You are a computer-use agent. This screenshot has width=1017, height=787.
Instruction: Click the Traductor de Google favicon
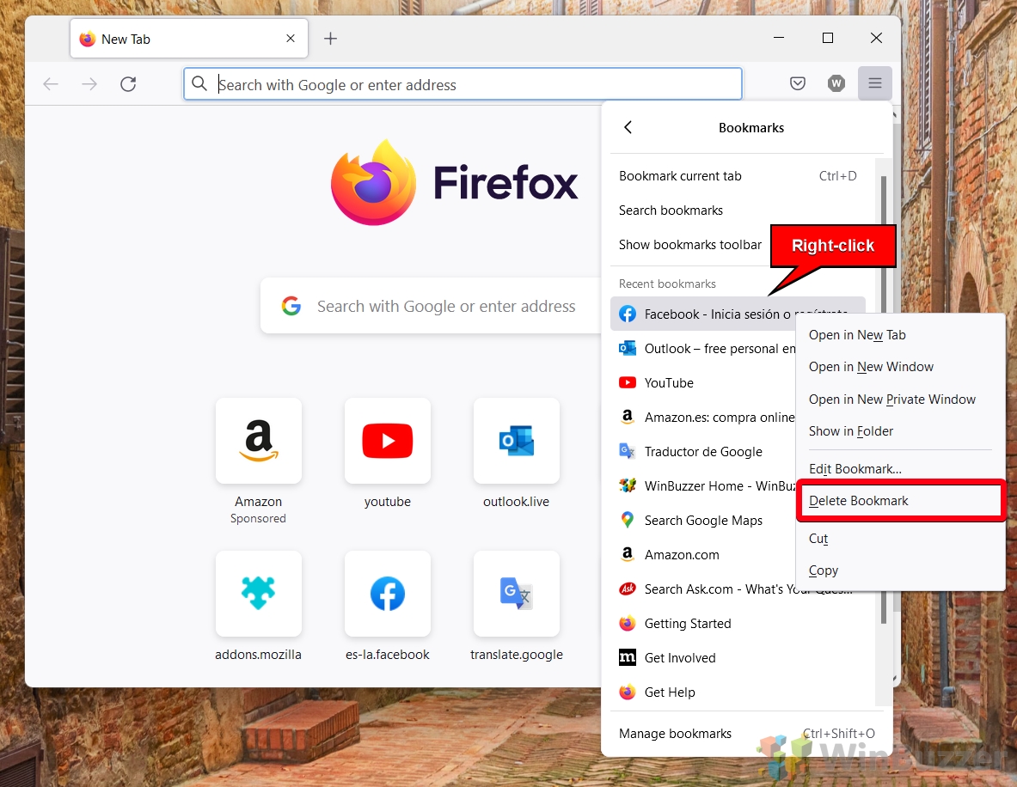(x=628, y=451)
